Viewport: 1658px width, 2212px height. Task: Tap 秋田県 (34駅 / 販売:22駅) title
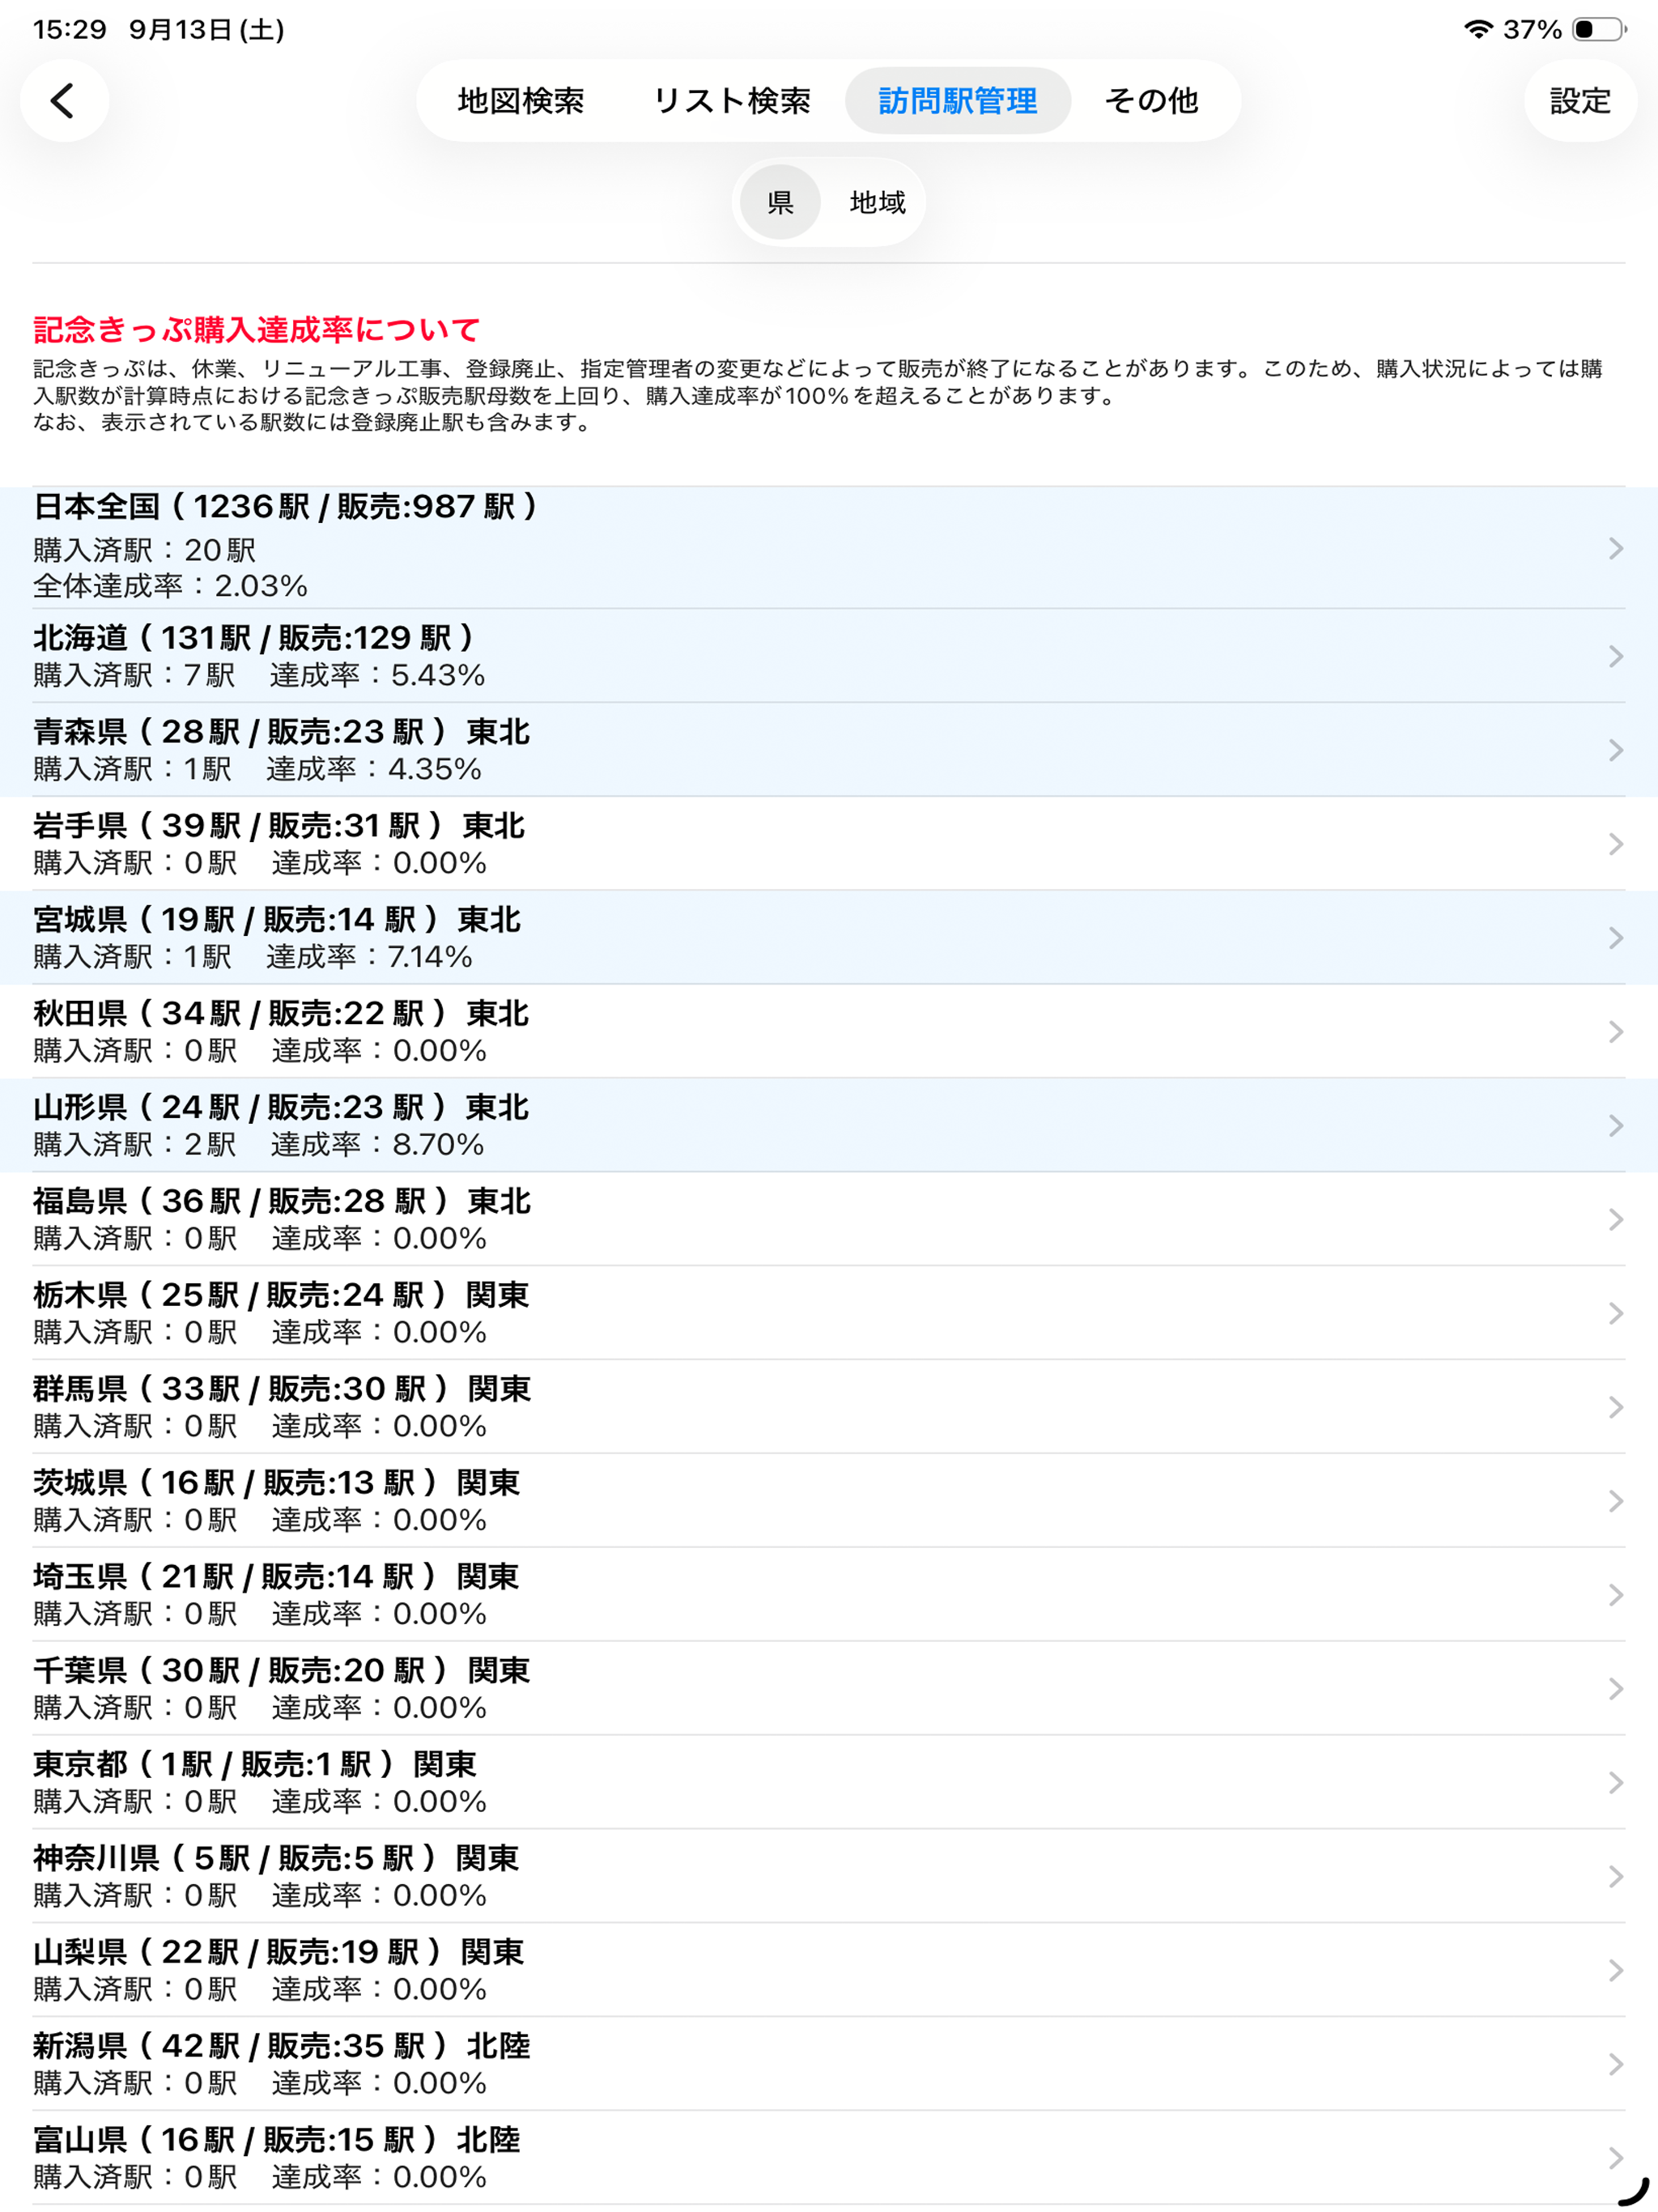pyautogui.click(x=281, y=1014)
